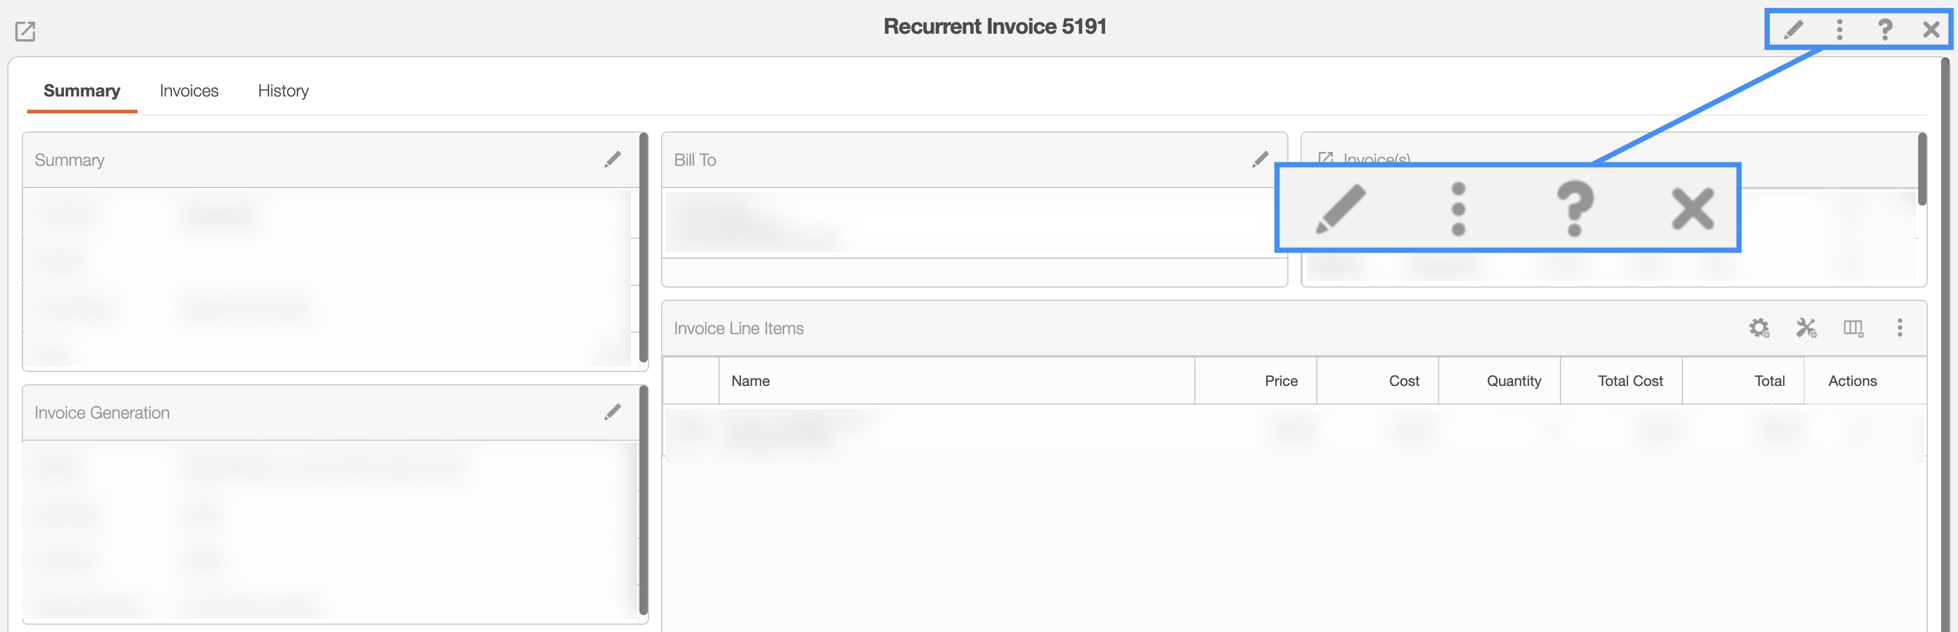The image size is (1958, 632).
Task: Click the gear icon in Invoice Line Items
Action: coord(1758,328)
